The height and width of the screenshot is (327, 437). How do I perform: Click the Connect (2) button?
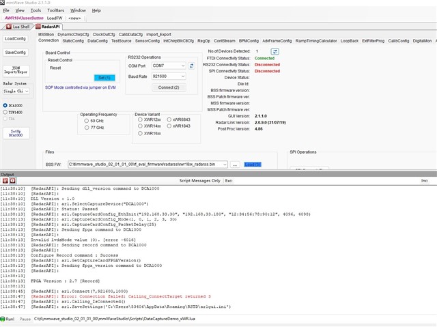pos(169,87)
